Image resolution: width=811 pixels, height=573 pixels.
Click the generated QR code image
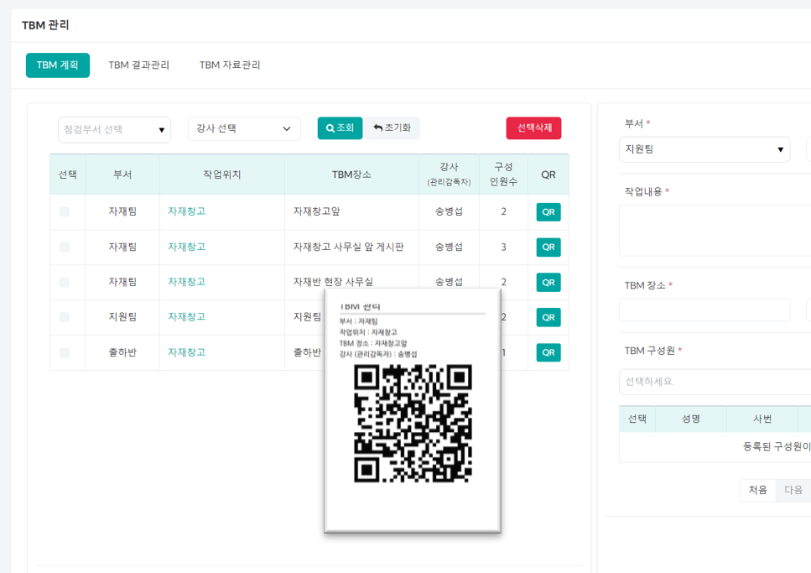tap(413, 424)
